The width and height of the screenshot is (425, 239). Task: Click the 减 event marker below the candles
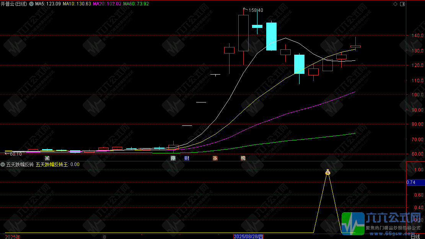pyautogui.click(x=47, y=158)
